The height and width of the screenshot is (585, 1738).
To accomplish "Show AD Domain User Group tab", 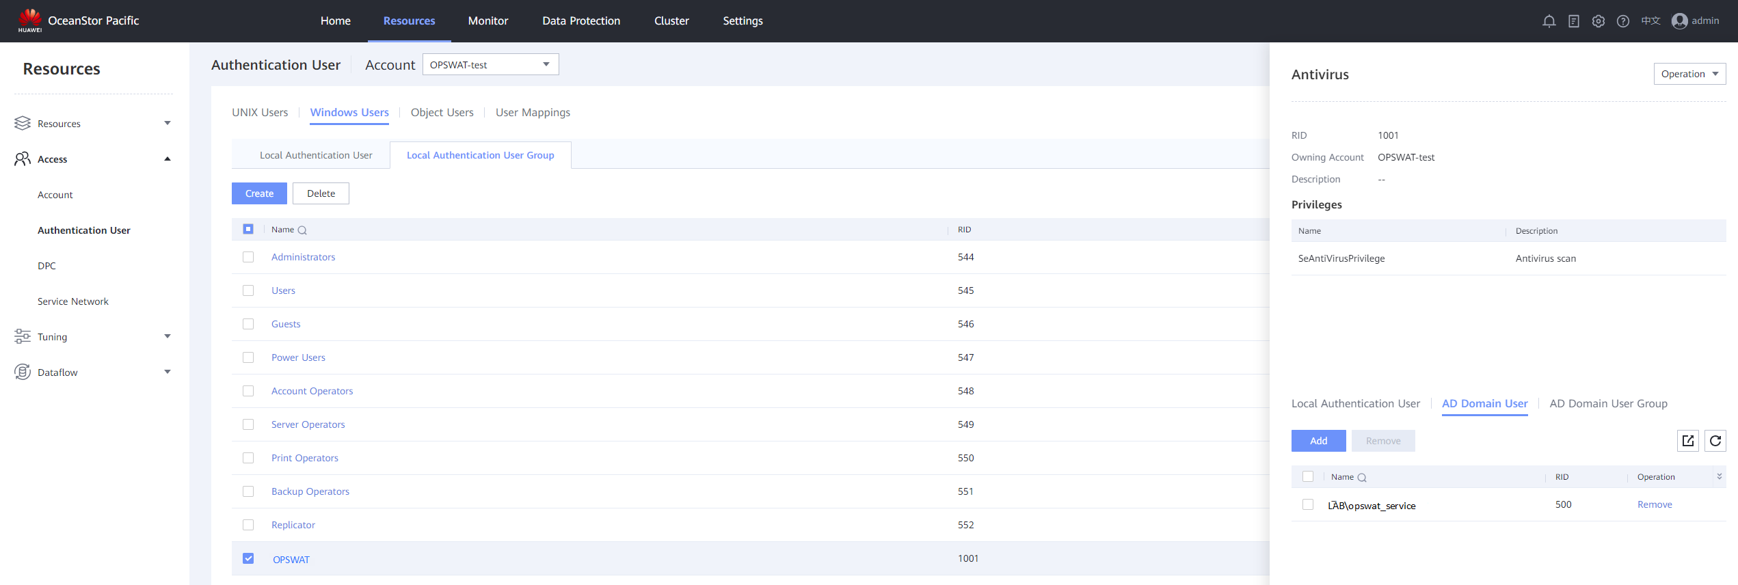I will (x=1608, y=403).
